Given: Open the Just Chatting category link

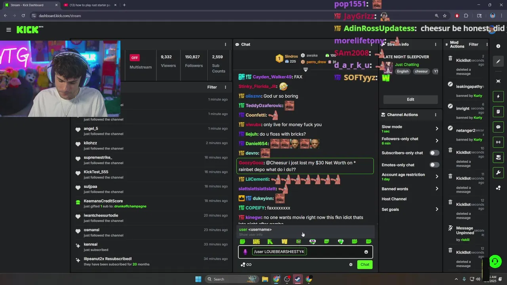Looking at the screenshot, I should (x=406, y=65).
